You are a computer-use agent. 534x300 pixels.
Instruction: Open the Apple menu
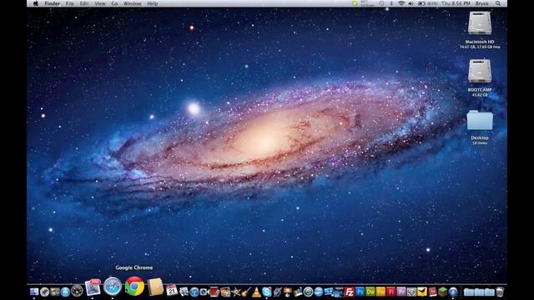(x=35, y=3)
